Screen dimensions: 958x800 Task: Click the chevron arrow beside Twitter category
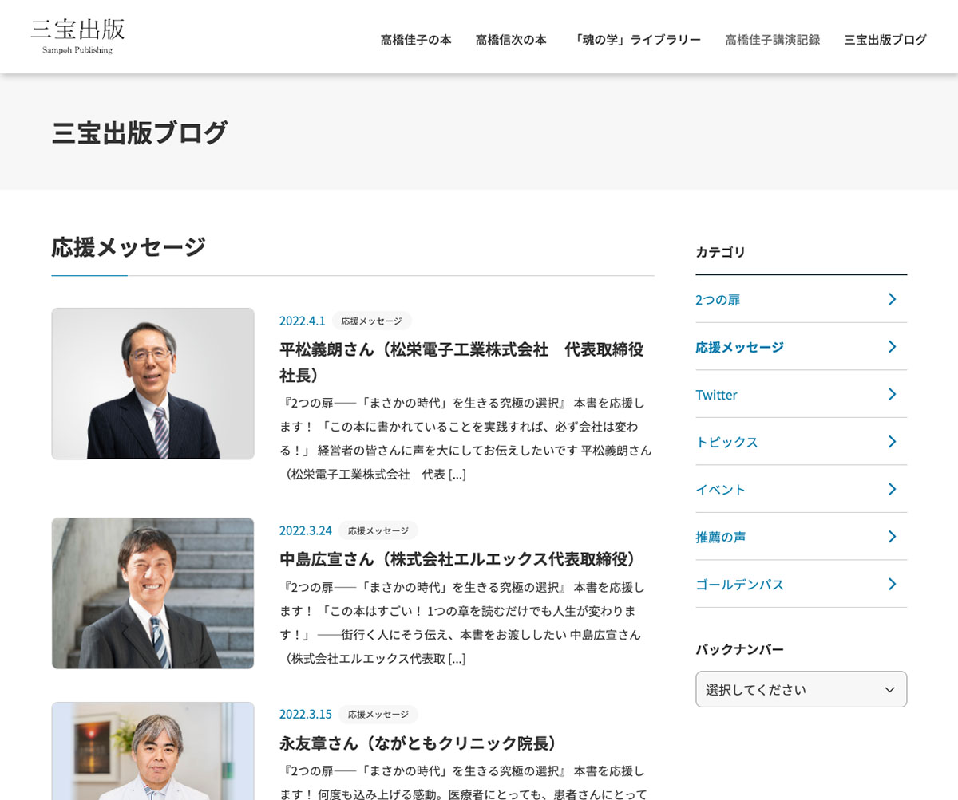coord(892,394)
